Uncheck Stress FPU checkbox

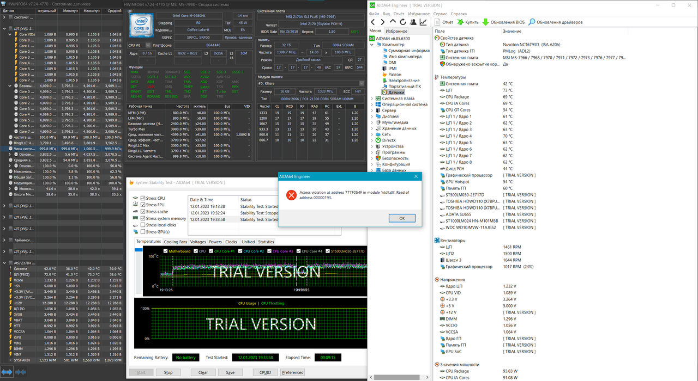(143, 205)
